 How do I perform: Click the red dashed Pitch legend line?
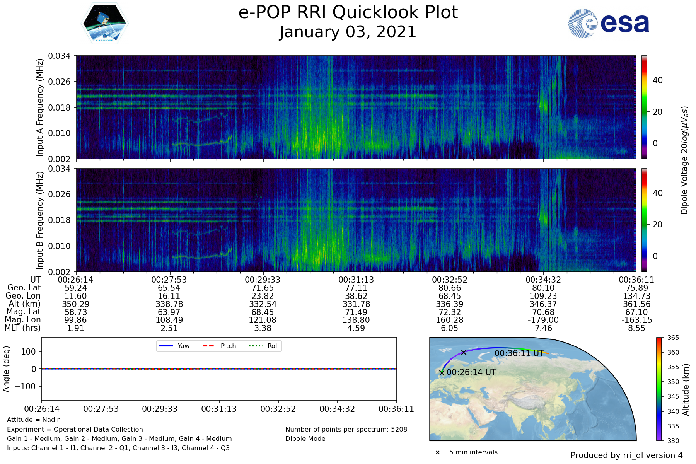pyautogui.click(x=208, y=346)
